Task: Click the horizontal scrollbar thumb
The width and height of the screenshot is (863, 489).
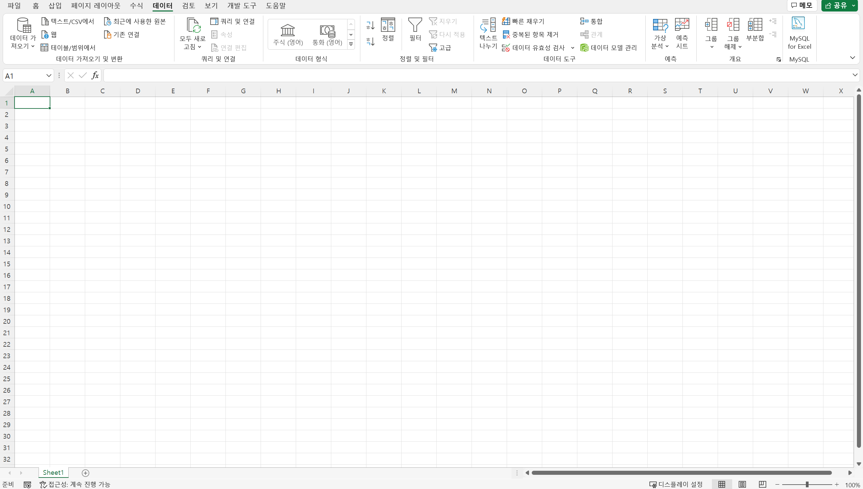Action: click(x=681, y=472)
